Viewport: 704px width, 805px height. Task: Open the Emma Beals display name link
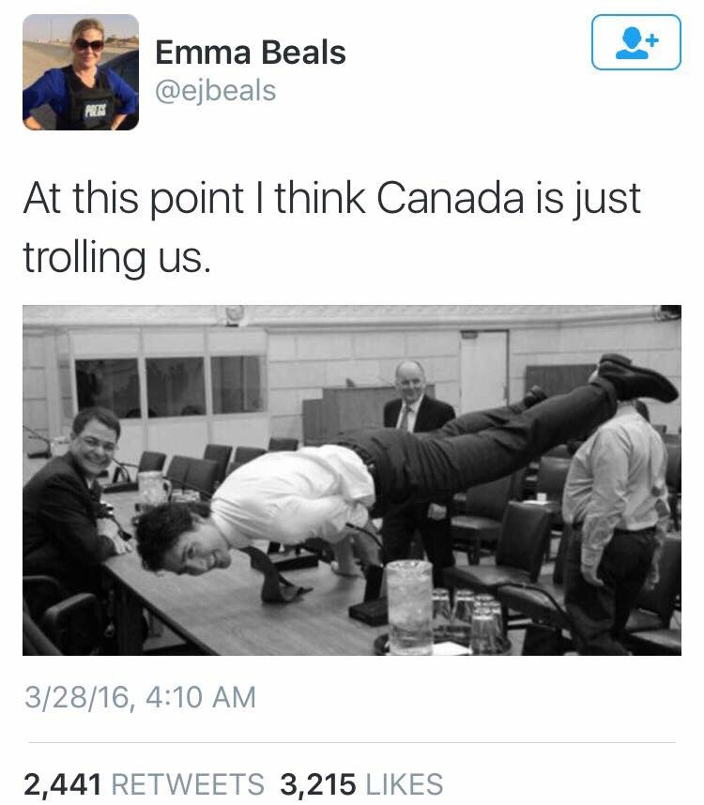click(251, 53)
